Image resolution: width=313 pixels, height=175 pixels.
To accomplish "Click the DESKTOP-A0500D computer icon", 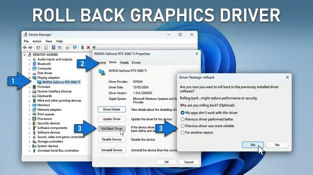I will coord(30,54).
